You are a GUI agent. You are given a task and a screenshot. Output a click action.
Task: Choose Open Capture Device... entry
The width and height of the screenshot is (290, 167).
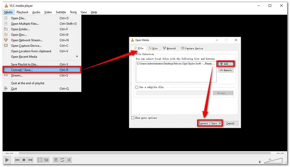[x=42, y=46]
